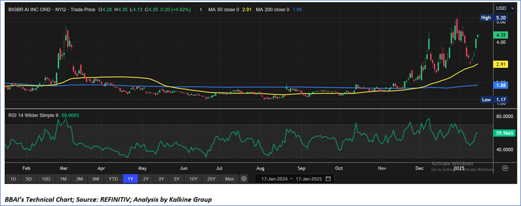Select the 1D time range

[13, 179]
